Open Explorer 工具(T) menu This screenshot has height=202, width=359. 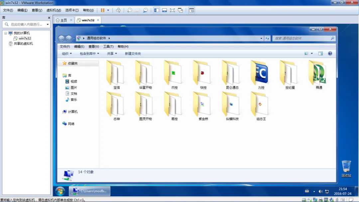point(108,47)
